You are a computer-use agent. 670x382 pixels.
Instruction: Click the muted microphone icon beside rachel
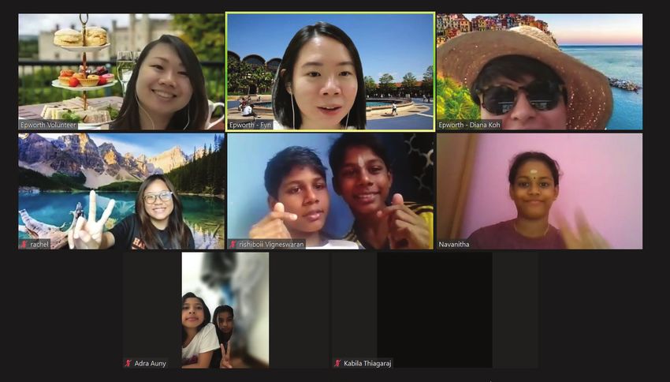point(24,245)
